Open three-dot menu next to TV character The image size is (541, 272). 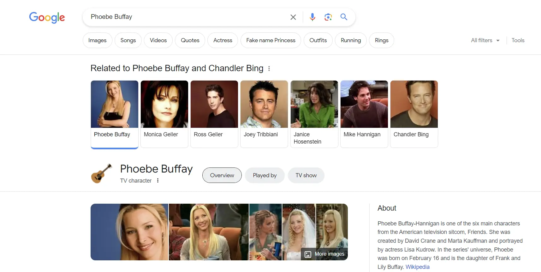tap(158, 180)
